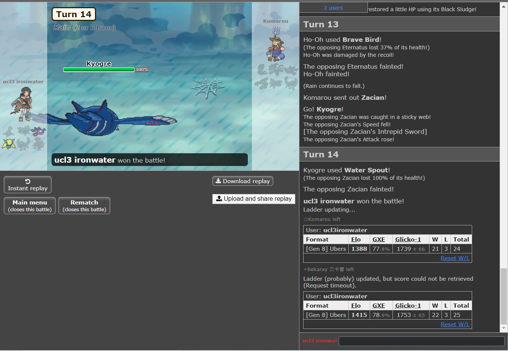The width and height of the screenshot is (508, 351).
Task: Click the Rain weather status text
Action: [84, 27]
